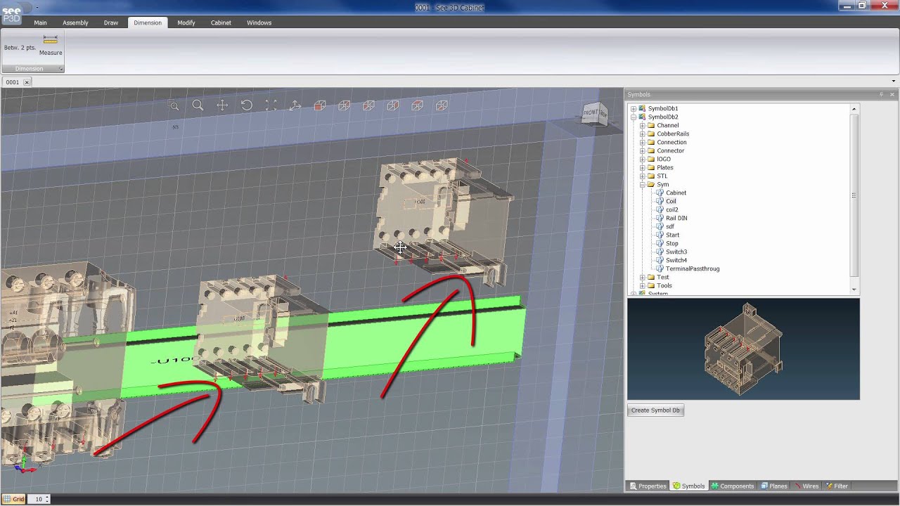Select the coil2 symbol in tree
This screenshot has width=900, height=506.
tap(671, 209)
